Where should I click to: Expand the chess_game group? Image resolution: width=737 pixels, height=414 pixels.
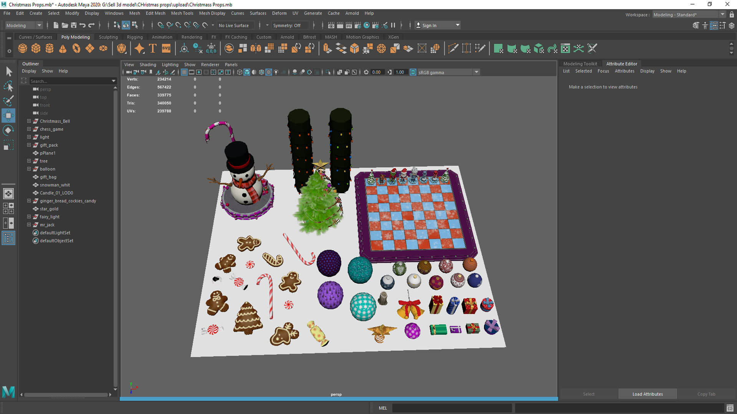(x=29, y=129)
